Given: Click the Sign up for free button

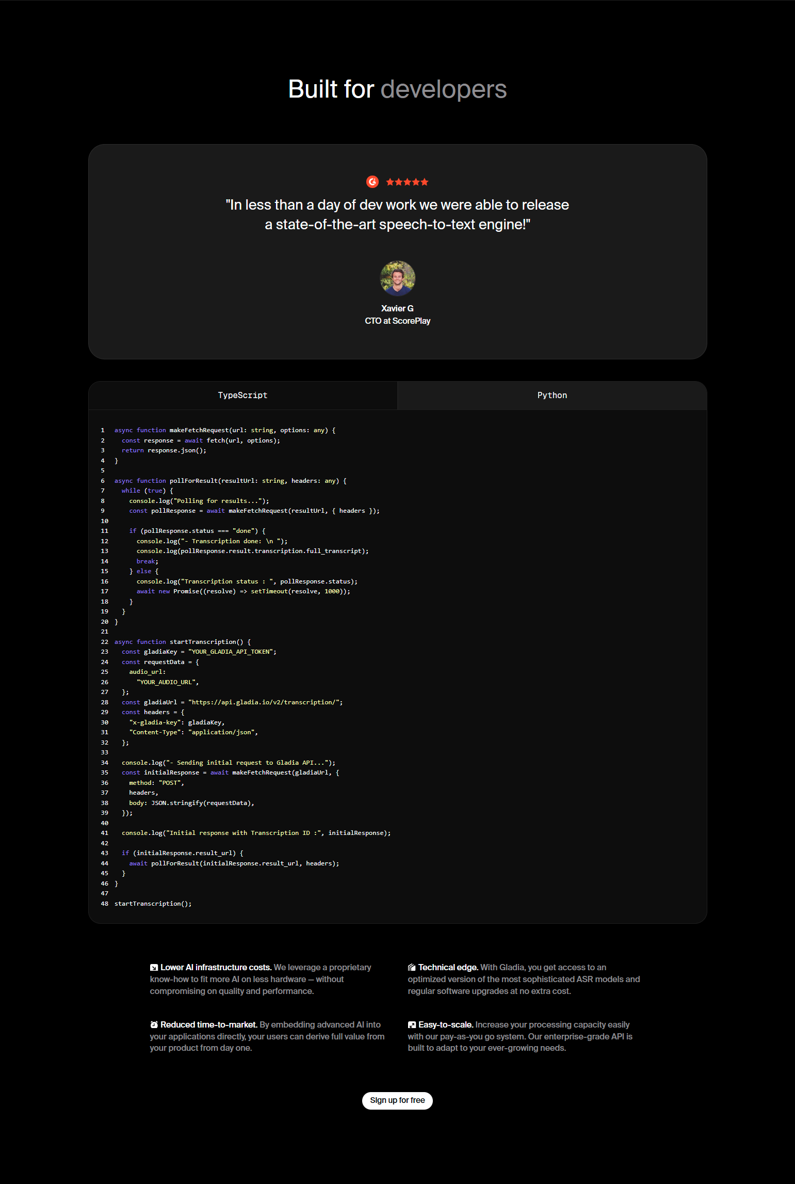Looking at the screenshot, I should pos(397,1100).
